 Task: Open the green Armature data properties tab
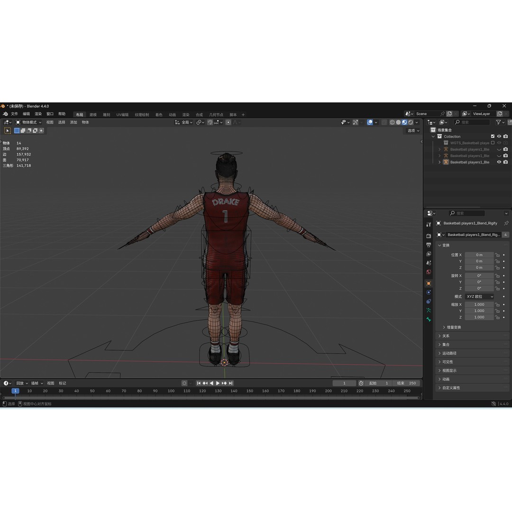pos(429,310)
